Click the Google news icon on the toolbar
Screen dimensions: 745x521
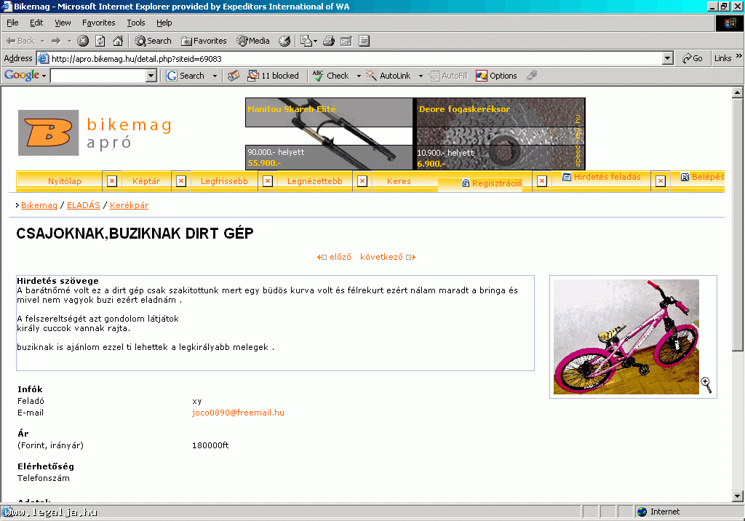click(x=234, y=76)
